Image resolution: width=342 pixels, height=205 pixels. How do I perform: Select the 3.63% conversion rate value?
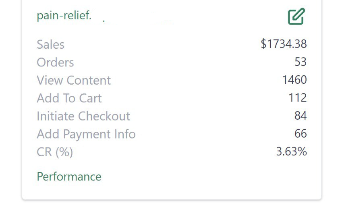pos(291,152)
